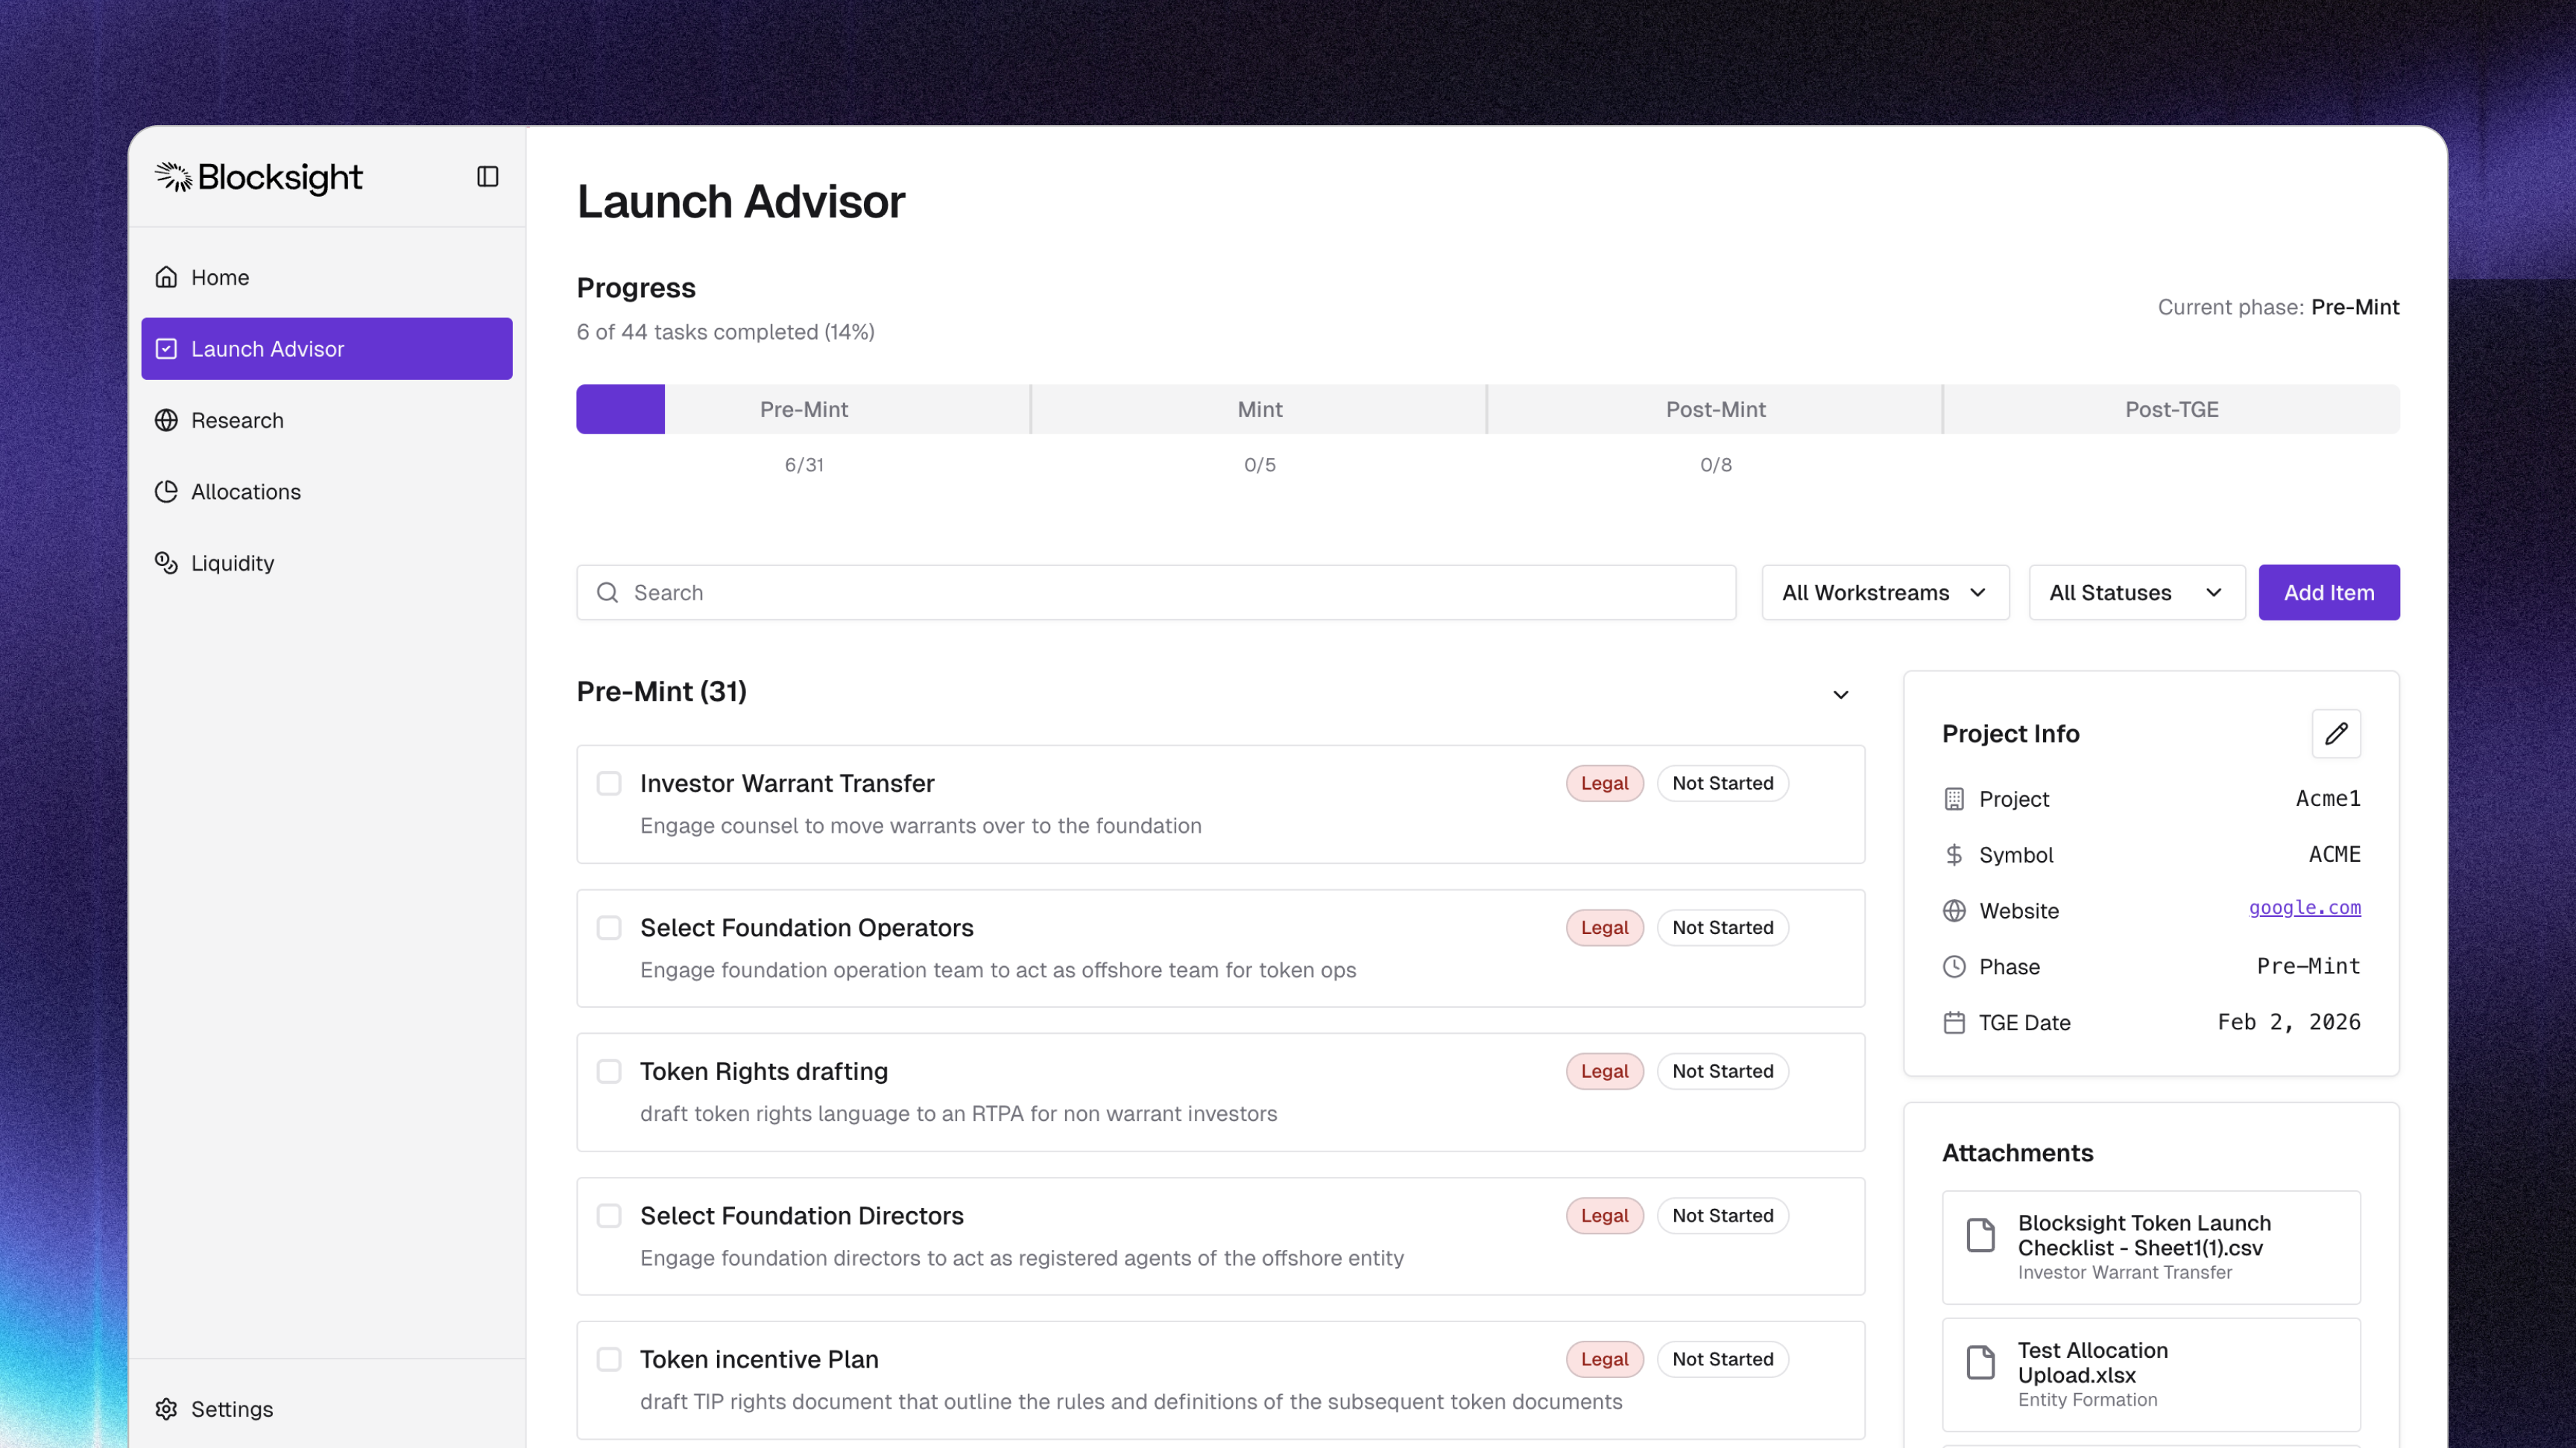
Task: Mark Token Rights drafting as complete
Action: point(609,1071)
